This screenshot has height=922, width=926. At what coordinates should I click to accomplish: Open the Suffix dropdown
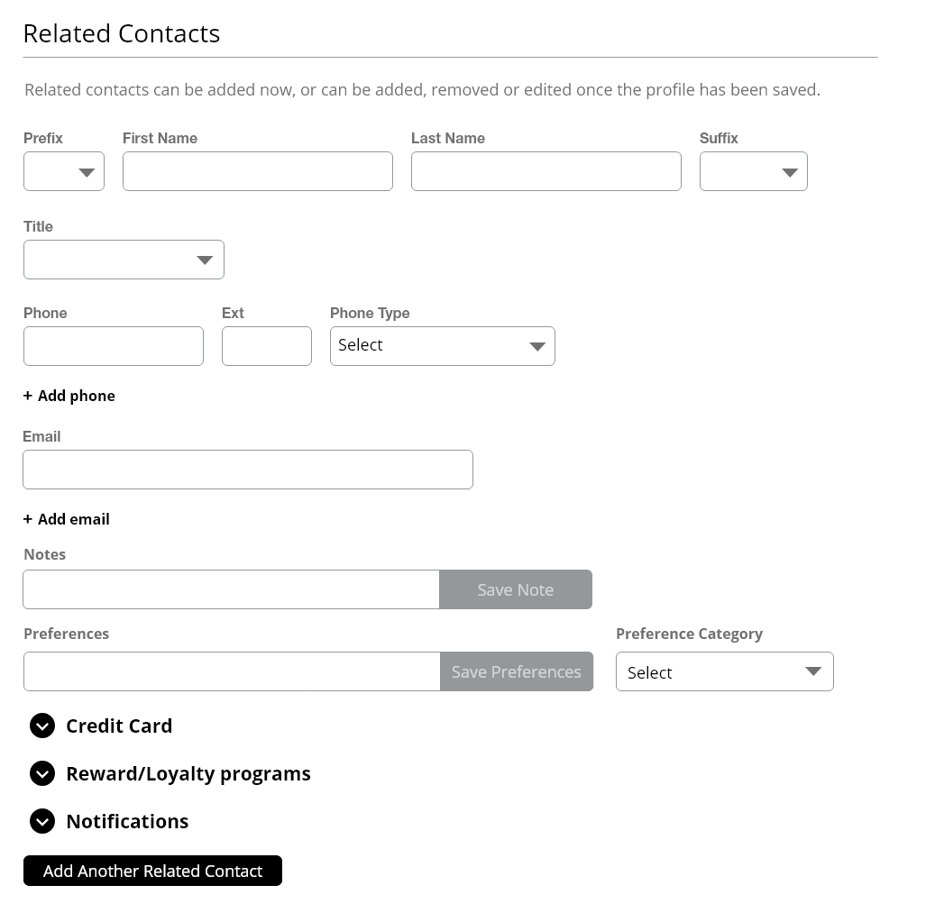point(753,172)
